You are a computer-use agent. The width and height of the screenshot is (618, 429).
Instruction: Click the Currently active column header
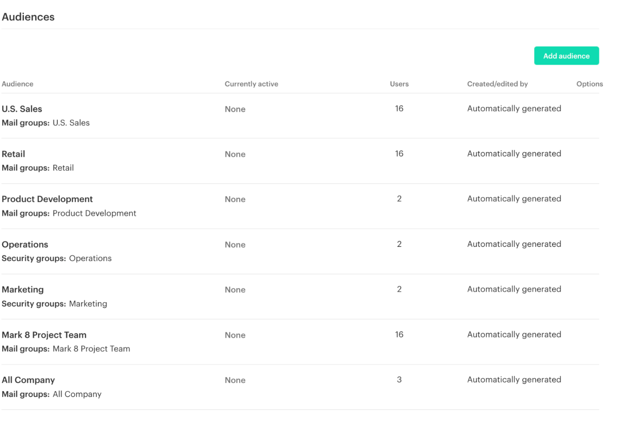(251, 84)
